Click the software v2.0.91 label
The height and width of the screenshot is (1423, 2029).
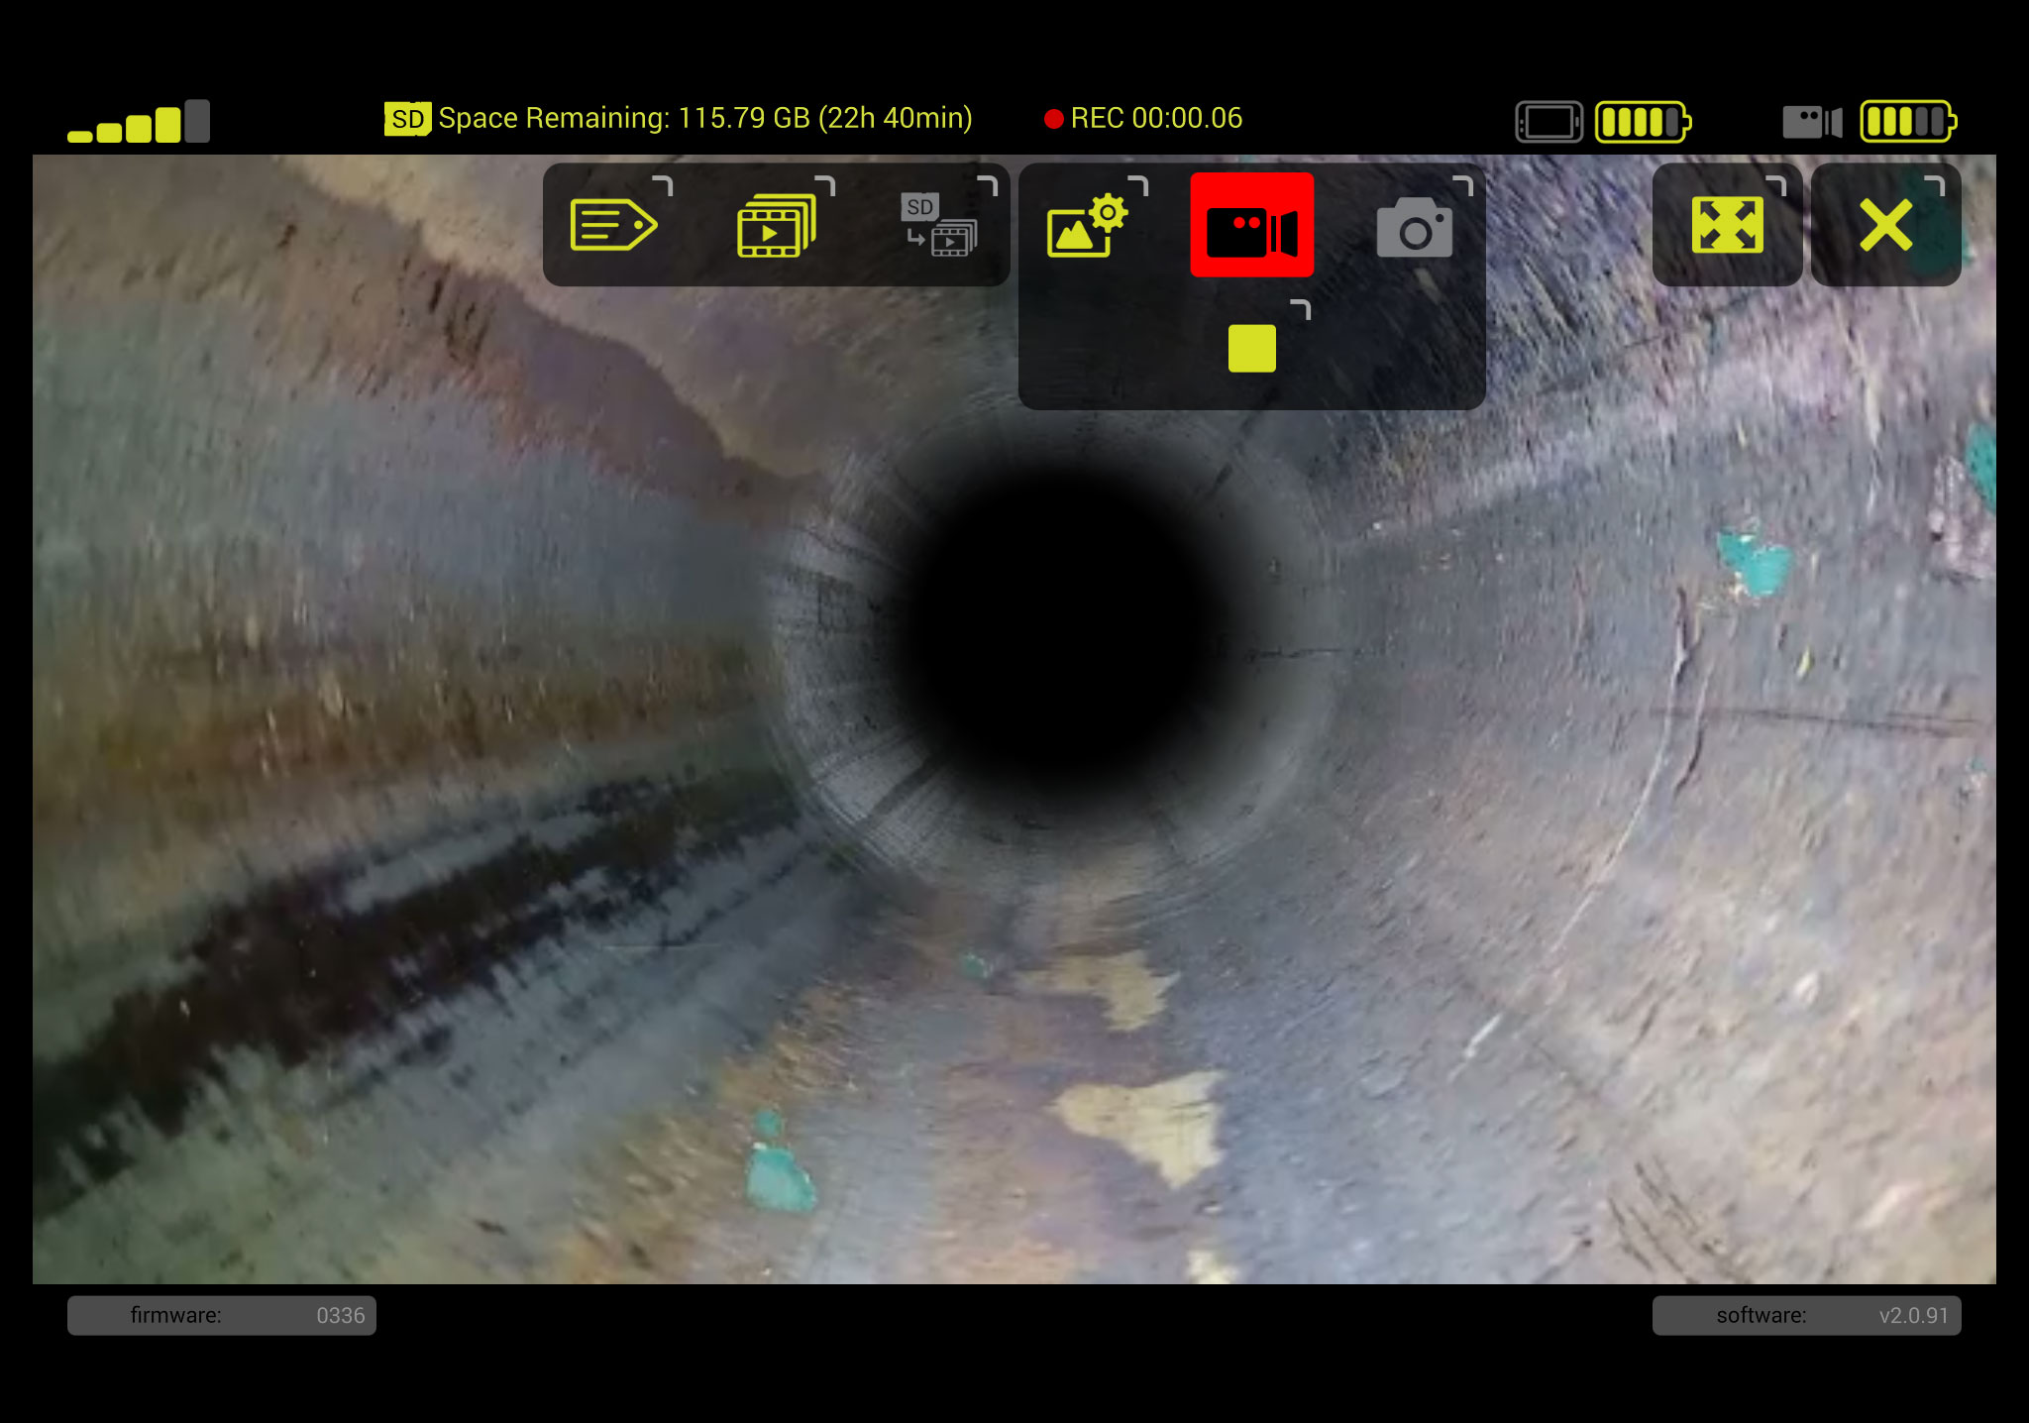click(1806, 1315)
